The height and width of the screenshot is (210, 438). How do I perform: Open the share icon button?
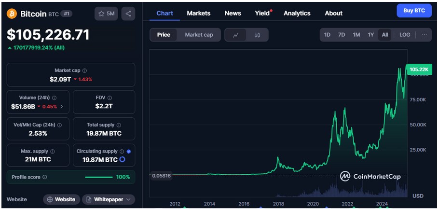128,14
